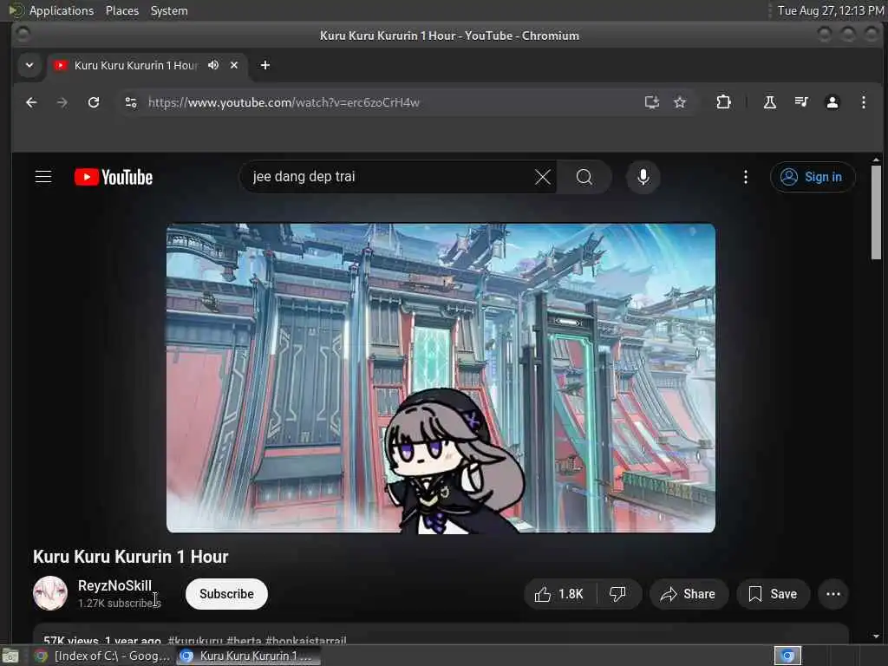
Task: Open ReyzNoSkill channel avatar
Action: tap(49, 593)
